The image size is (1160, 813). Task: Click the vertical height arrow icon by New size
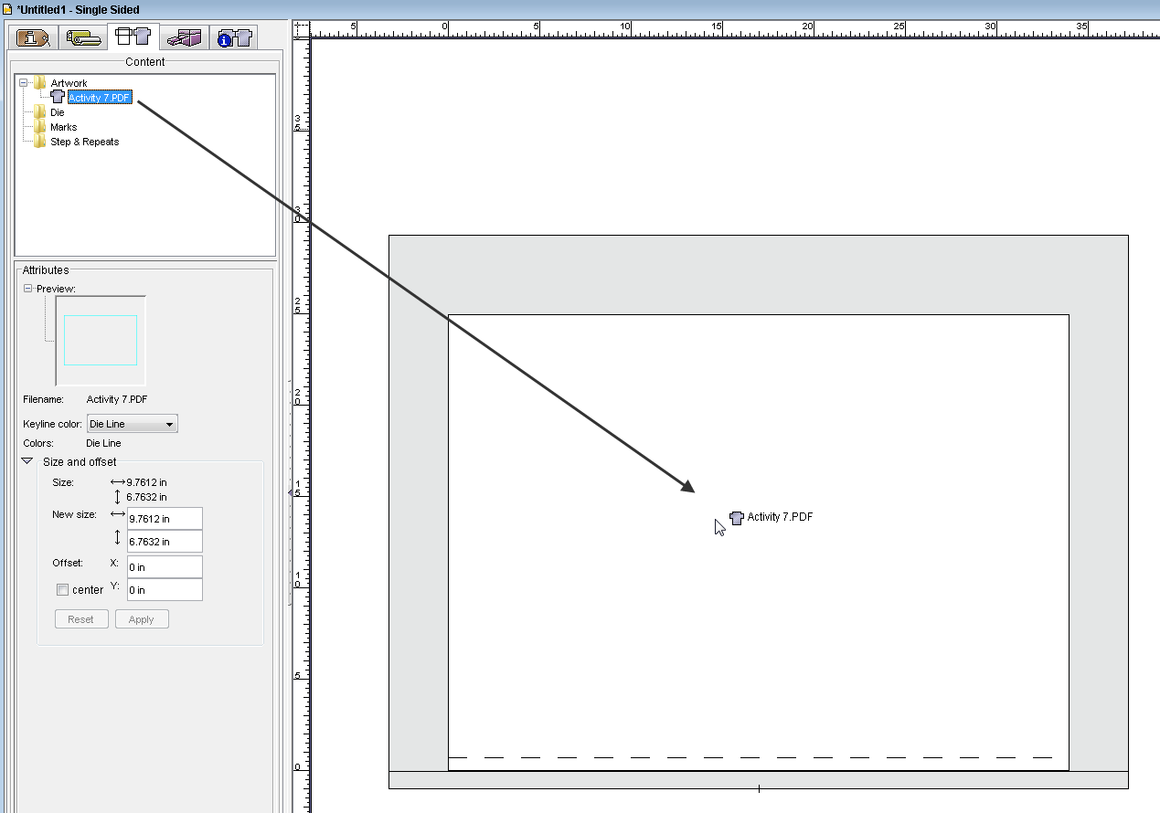117,538
